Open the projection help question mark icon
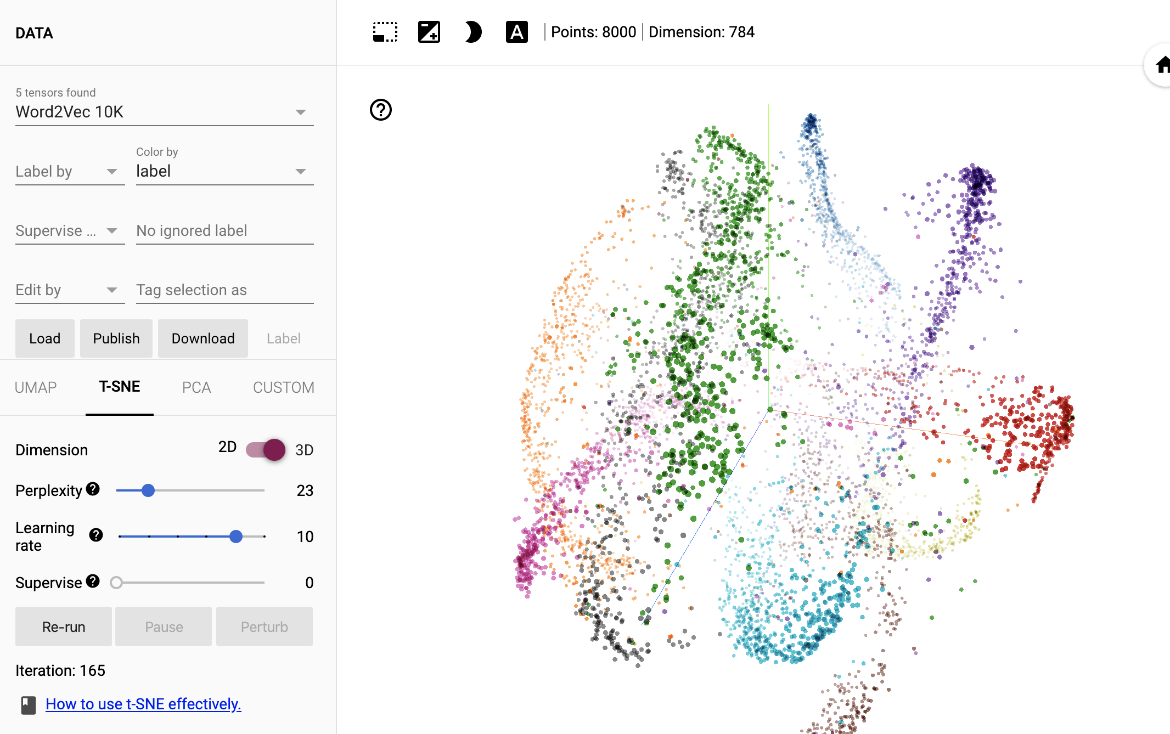 [381, 110]
